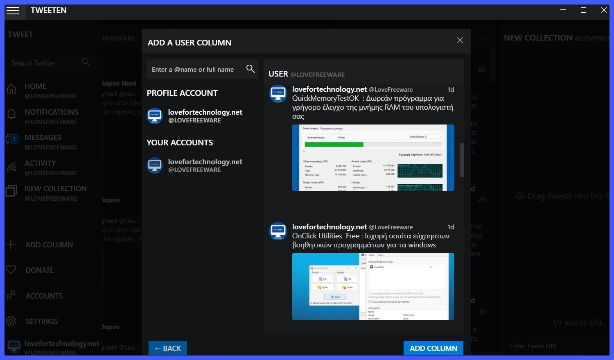Click the Activity signal icon
The image size is (614, 360).
(x=11, y=166)
